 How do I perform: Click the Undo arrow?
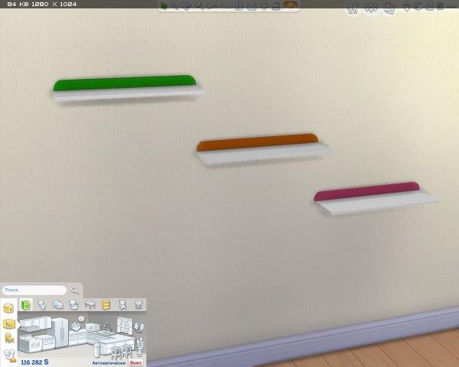pyautogui.click(x=213, y=6)
